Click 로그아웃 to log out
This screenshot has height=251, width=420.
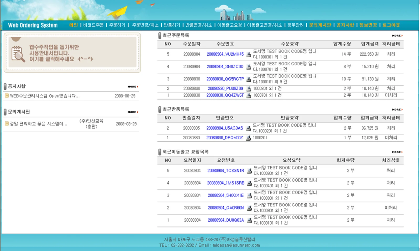(x=391, y=25)
